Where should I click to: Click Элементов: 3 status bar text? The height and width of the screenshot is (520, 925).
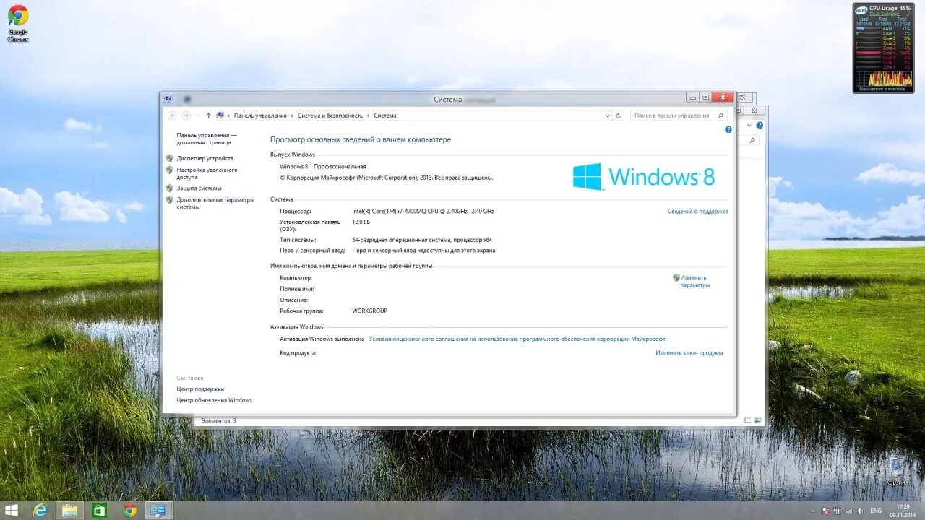(218, 420)
